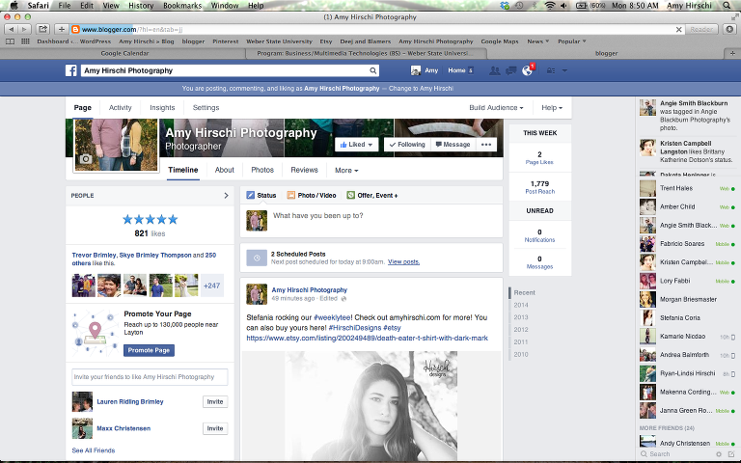Click the add bookmark plus button
This screenshot has height=463, width=741.
coord(62,29)
